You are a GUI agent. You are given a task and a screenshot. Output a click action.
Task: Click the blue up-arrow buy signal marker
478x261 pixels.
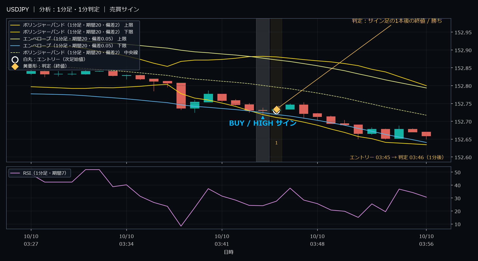pos(263,117)
